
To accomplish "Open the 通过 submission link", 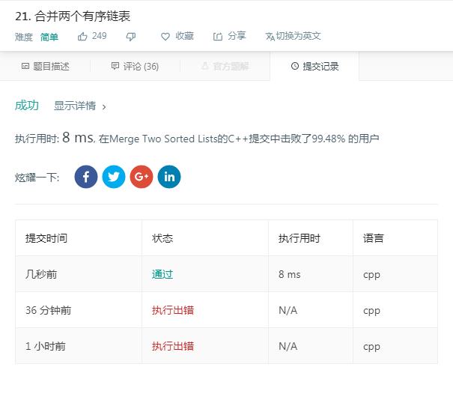I will (x=162, y=274).
